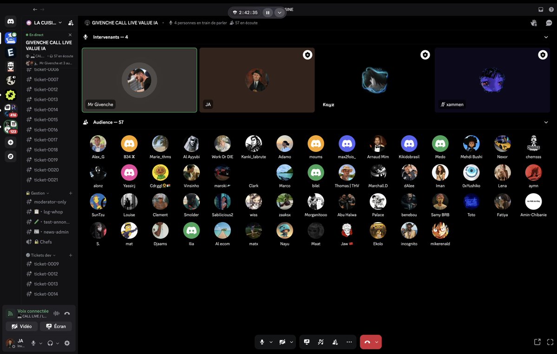Image resolution: width=557 pixels, height=354 pixels.
Task: Click hang-up icon beside Voix connectée
Action: [67, 313]
